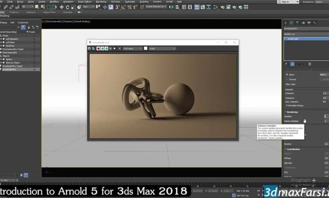Open Modifier List dropdown
The image size is (329, 198).
tap(306, 34)
